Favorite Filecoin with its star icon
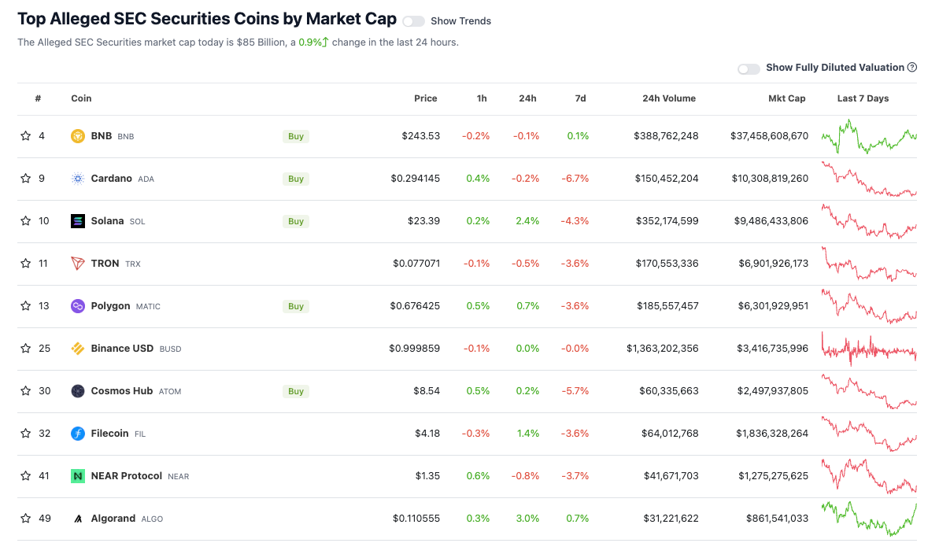 pos(26,434)
